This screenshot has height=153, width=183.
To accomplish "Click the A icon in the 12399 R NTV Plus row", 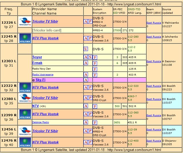I will click(86, 114).
